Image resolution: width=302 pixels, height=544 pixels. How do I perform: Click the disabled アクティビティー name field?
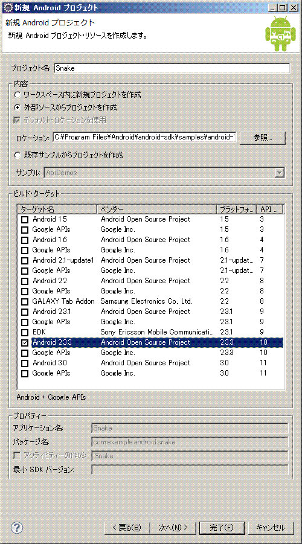click(190, 456)
